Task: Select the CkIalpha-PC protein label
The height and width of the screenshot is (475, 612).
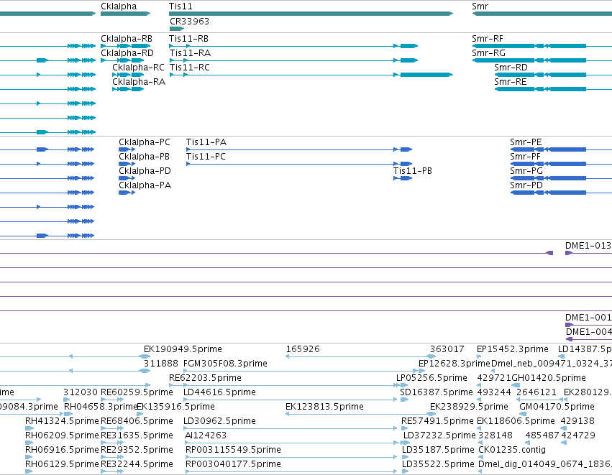Action: pos(145,142)
